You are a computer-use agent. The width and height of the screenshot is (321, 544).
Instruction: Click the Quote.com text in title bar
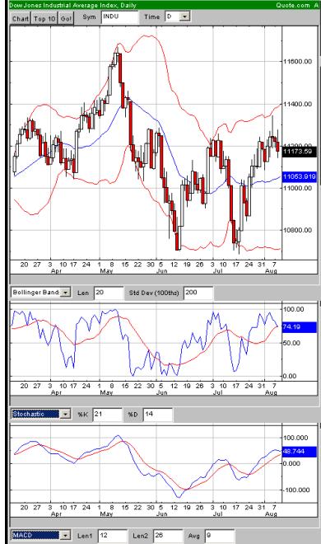(293, 5)
